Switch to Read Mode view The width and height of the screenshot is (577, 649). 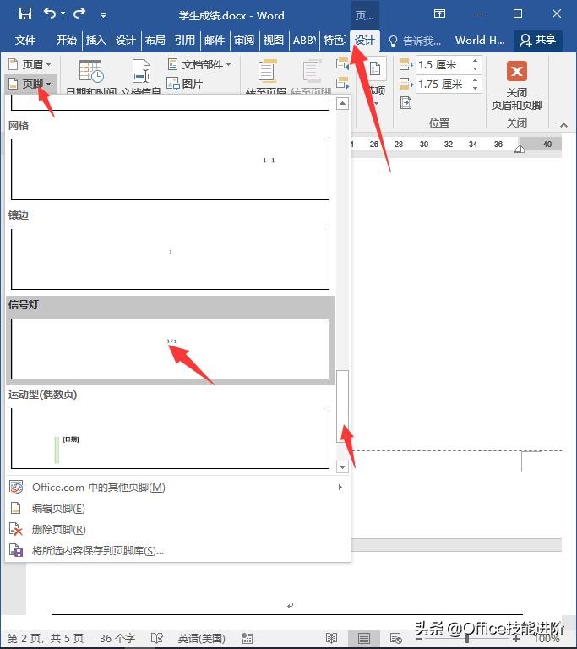tap(331, 638)
